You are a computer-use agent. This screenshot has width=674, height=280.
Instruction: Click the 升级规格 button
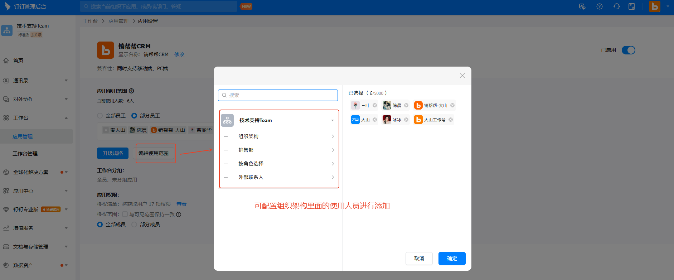pos(113,153)
